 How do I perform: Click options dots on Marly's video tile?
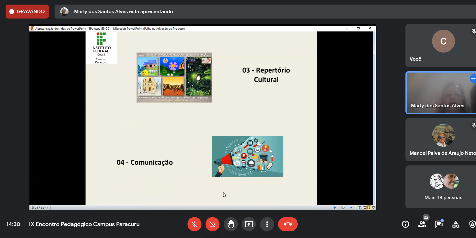473,79
